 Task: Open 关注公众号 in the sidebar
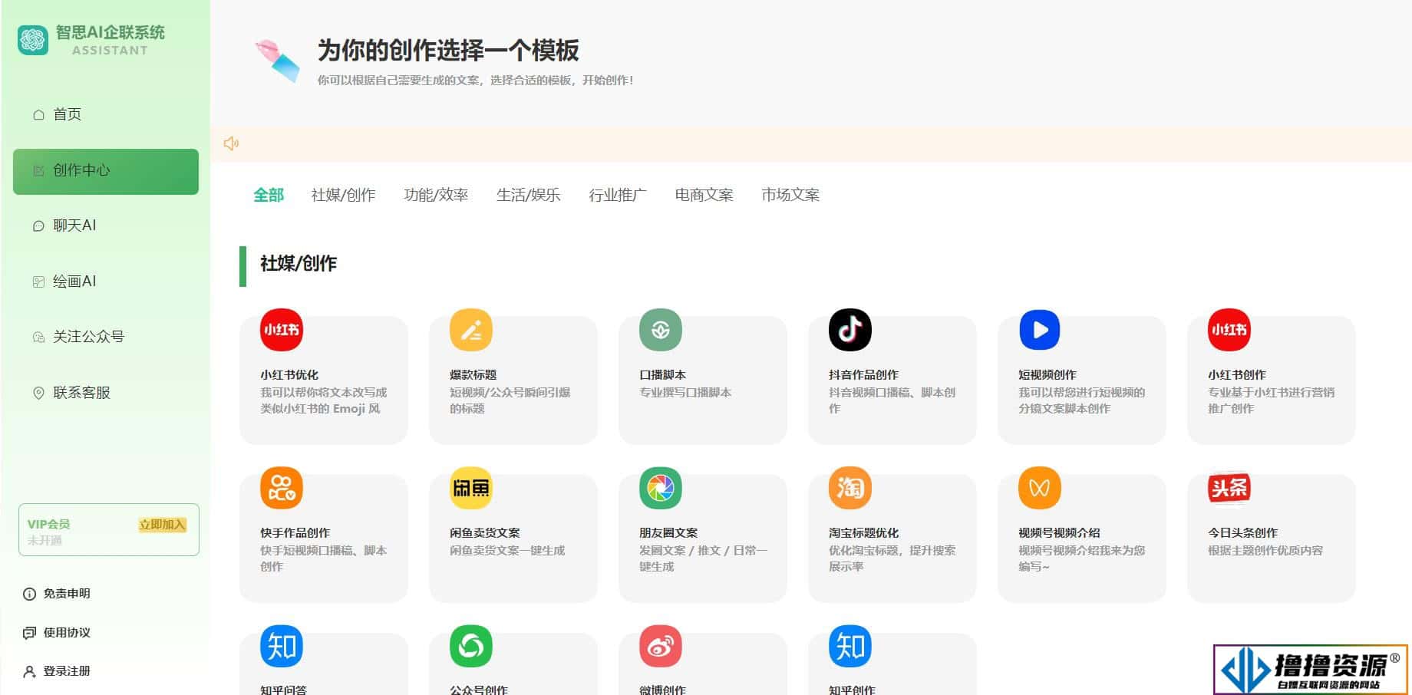coord(106,337)
